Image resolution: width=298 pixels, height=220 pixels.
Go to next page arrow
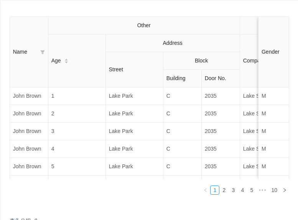click(x=285, y=190)
